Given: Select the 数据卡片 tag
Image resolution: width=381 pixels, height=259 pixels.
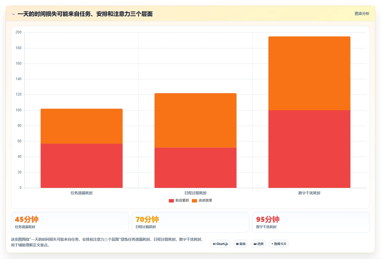Looking at the screenshot, I should point(279,244).
